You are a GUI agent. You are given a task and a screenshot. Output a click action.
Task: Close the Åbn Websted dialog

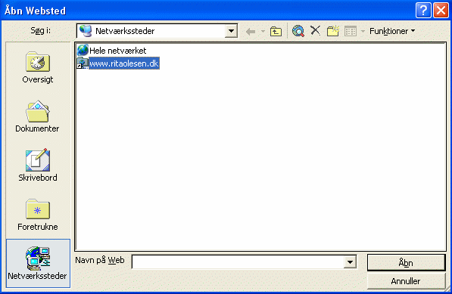pos(441,10)
